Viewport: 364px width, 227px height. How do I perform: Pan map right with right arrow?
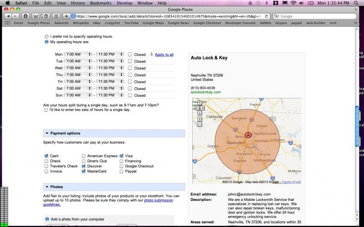point(202,108)
